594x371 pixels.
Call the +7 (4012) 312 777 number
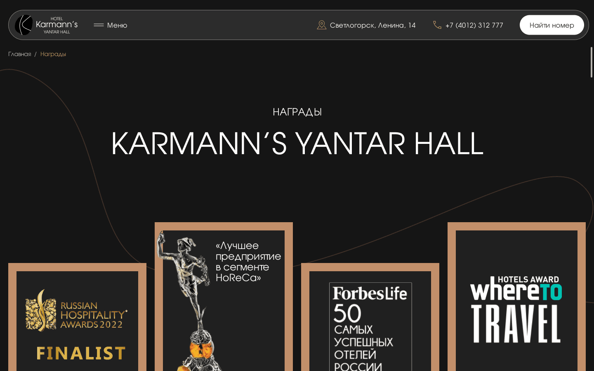(474, 25)
